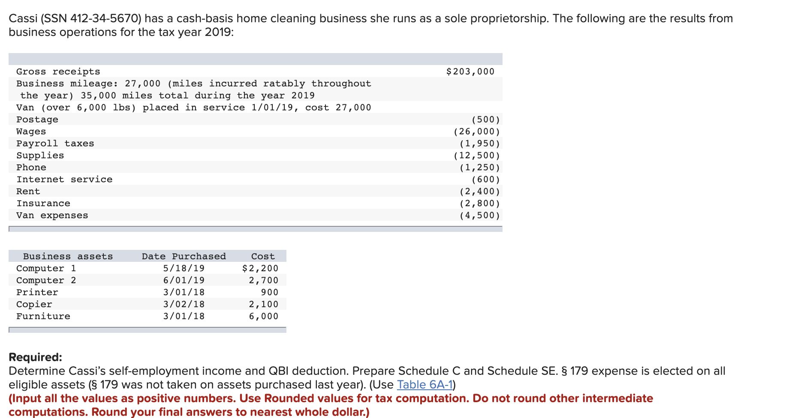Click the Wages row label
810x418 pixels.
pos(31,131)
